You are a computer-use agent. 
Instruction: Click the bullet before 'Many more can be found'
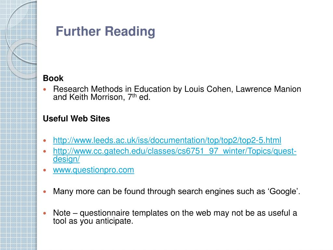(45, 191)
